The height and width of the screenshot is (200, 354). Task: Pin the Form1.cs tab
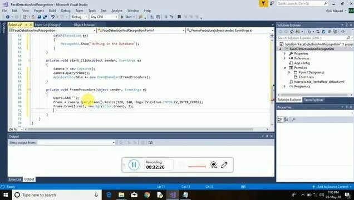point(26,25)
